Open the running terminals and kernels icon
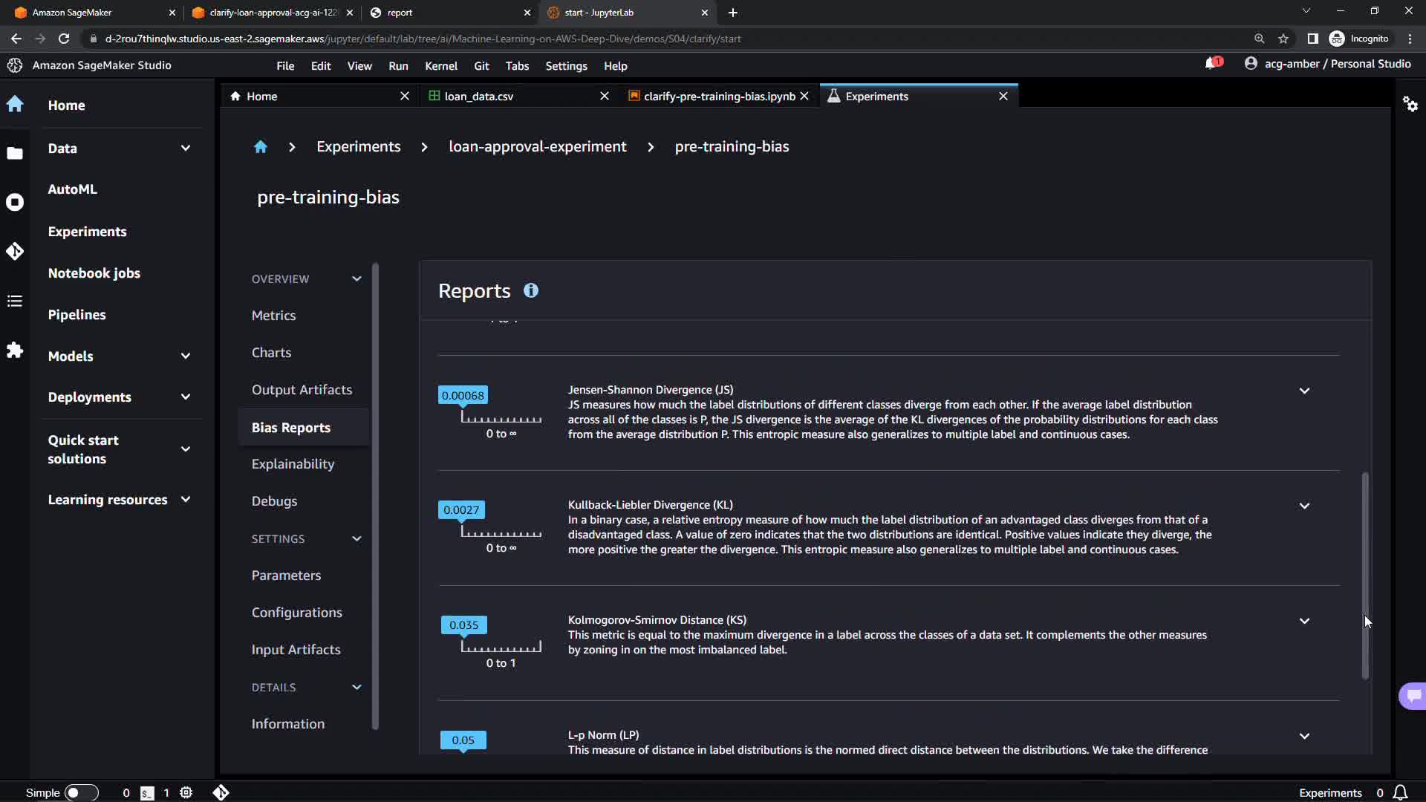 (15, 203)
